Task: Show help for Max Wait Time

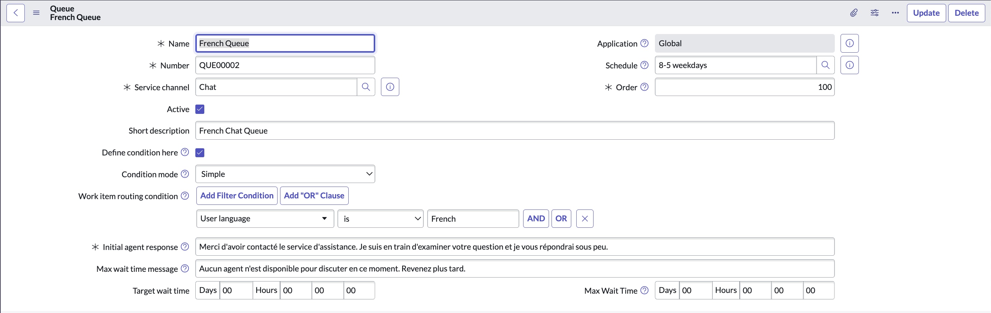Action: click(x=645, y=290)
